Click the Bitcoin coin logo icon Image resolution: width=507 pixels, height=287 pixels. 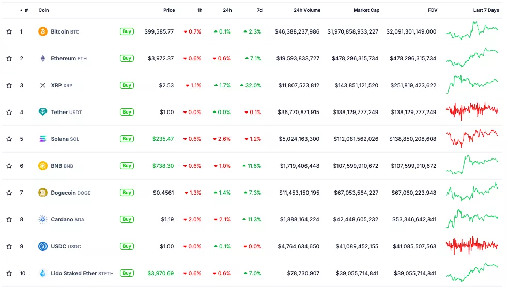pos(43,31)
